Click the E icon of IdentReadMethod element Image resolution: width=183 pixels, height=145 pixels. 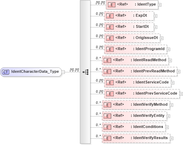[x=107, y=61]
